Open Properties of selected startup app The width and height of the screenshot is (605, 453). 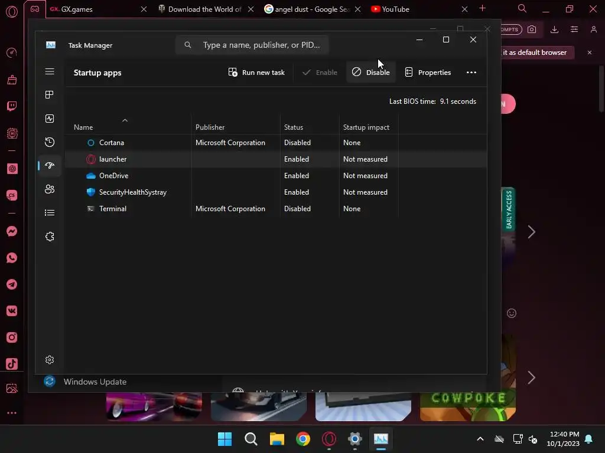point(428,73)
